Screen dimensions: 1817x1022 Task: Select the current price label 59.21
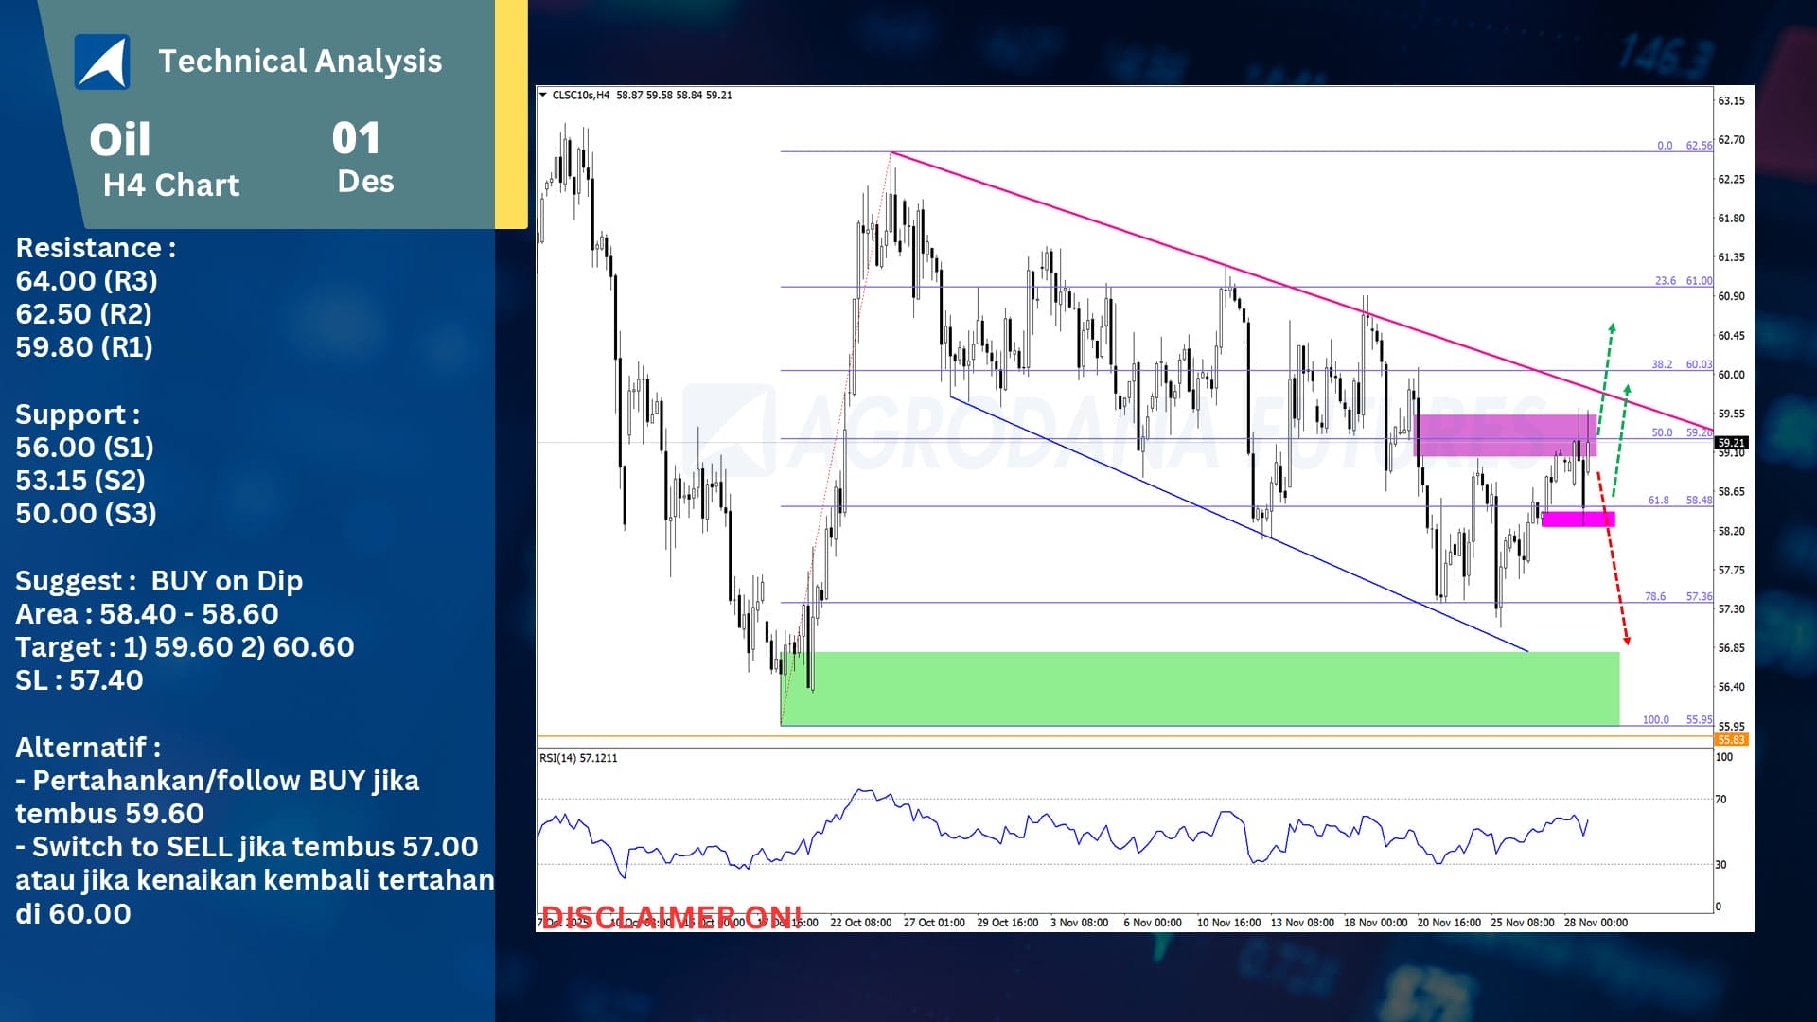point(1731,442)
